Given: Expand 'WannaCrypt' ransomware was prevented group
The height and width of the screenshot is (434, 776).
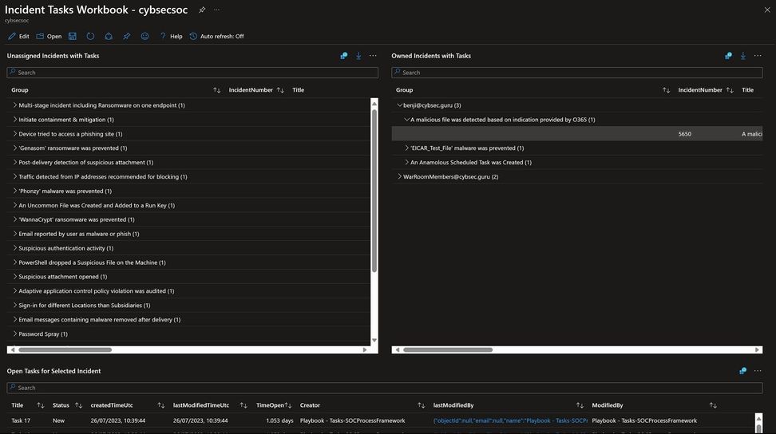Looking at the screenshot, I should [15, 219].
